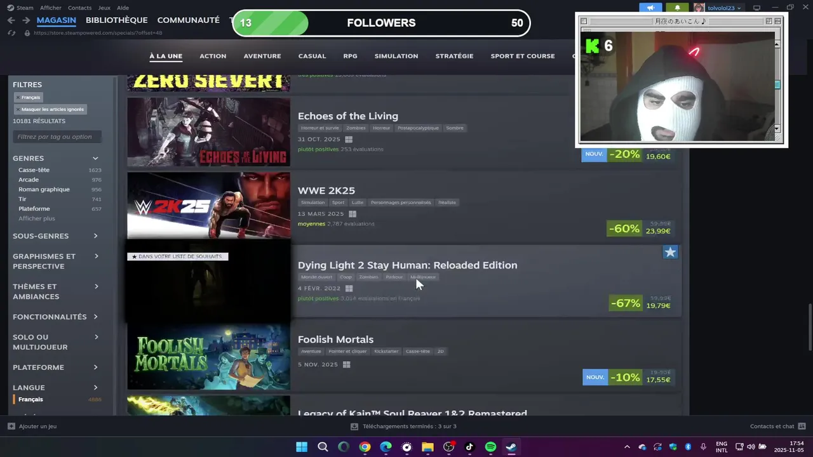Open the Aide menu
Viewport: 813px width, 457px height.
(123, 8)
